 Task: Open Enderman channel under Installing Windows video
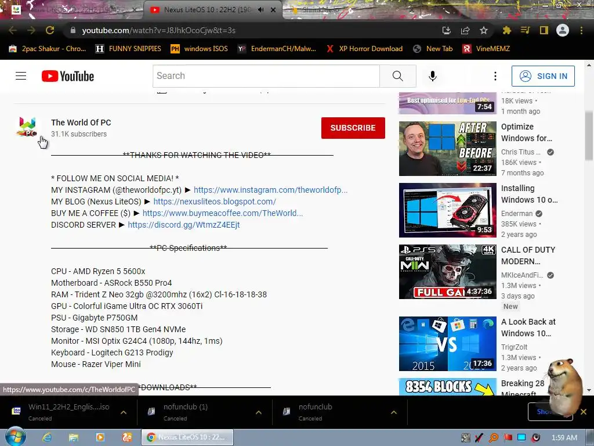[517, 214]
